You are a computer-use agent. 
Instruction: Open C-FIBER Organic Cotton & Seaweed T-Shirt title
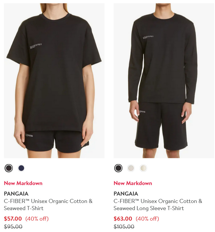[x=48, y=205]
